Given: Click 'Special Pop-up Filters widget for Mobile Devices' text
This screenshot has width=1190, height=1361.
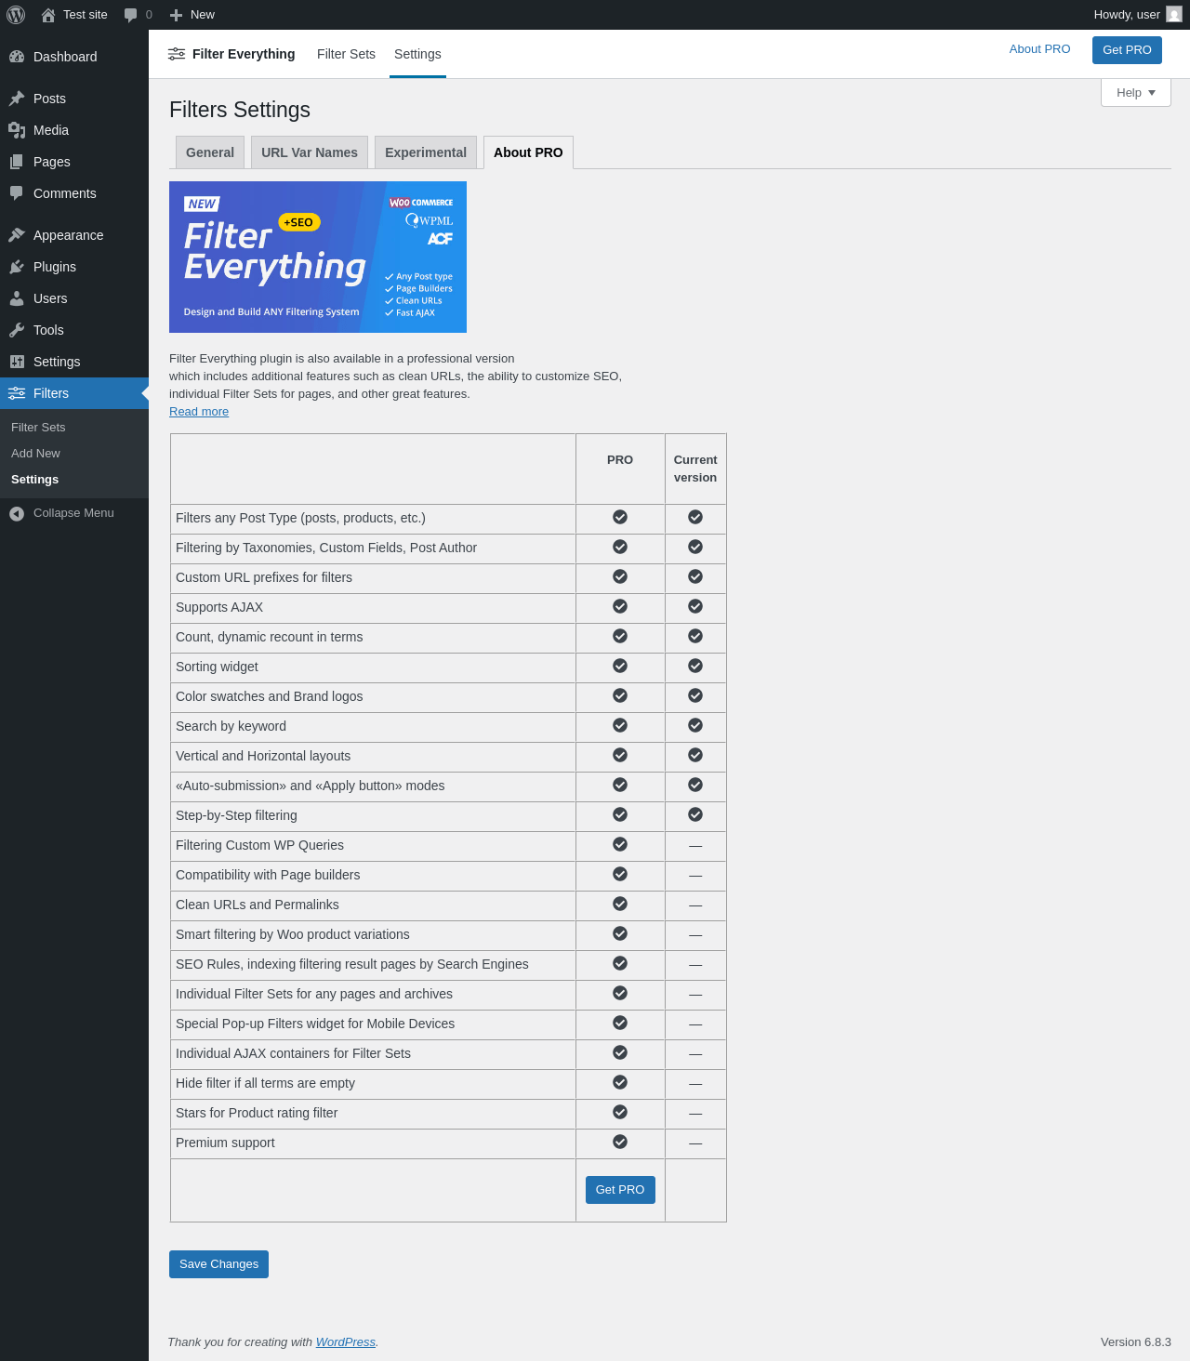Looking at the screenshot, I should [315, 1024].
